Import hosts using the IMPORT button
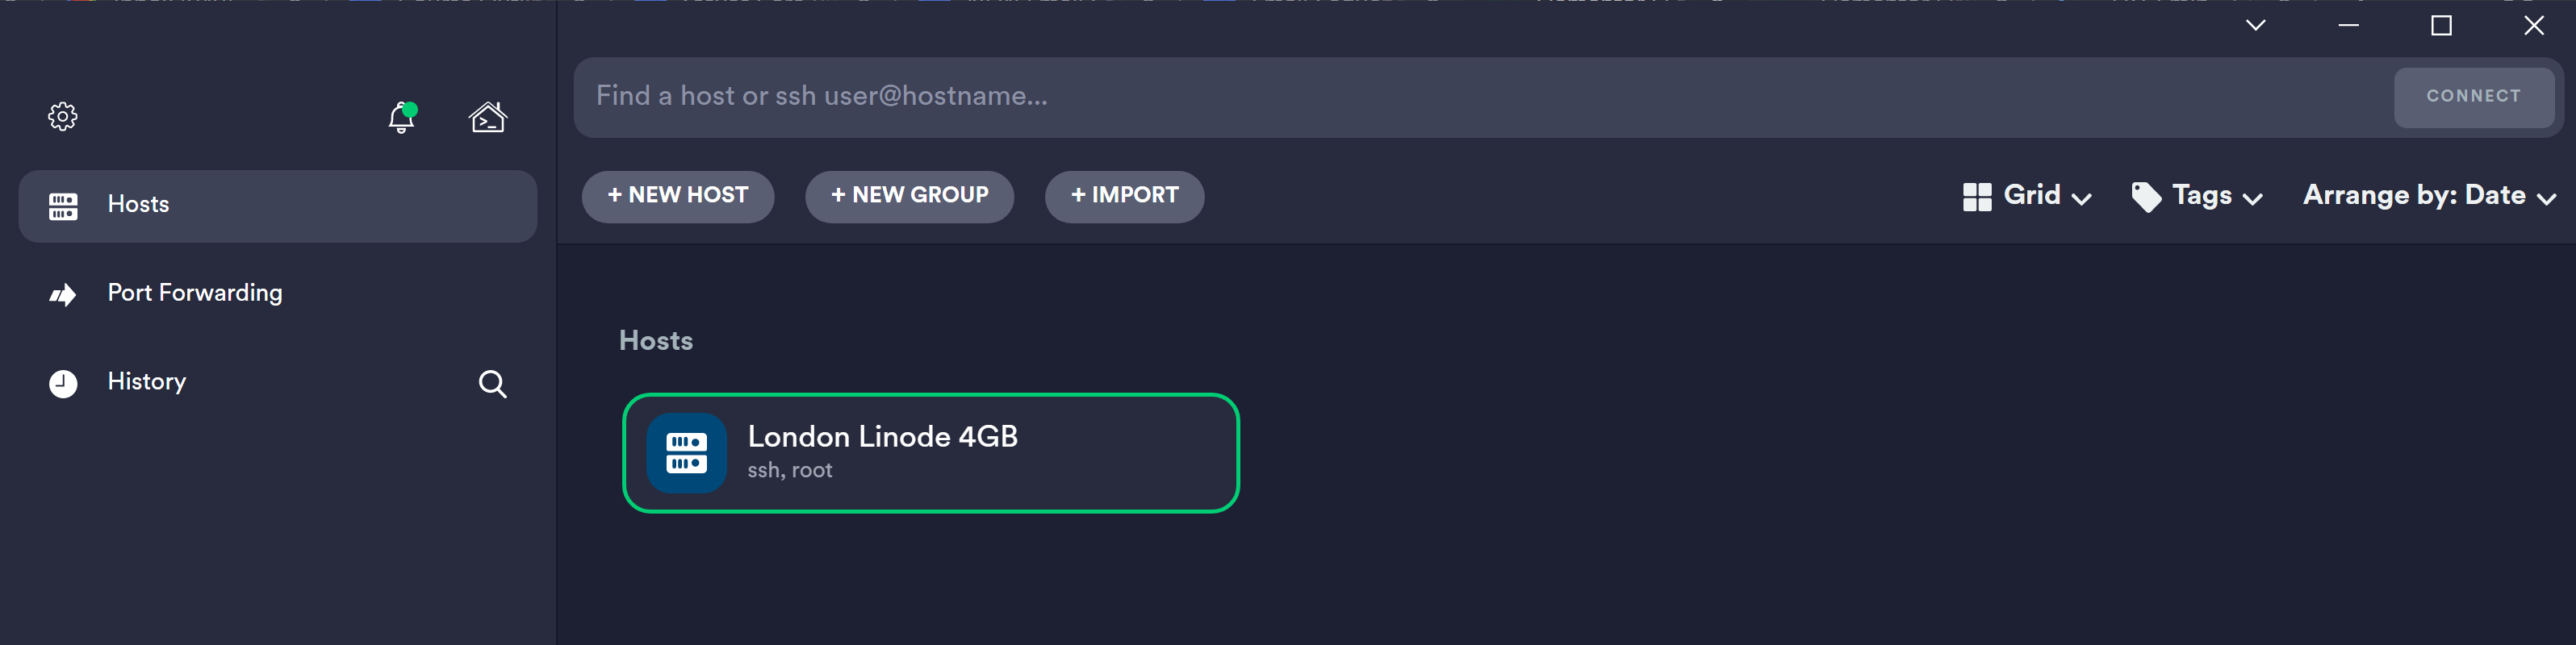 click(1124, 197)
